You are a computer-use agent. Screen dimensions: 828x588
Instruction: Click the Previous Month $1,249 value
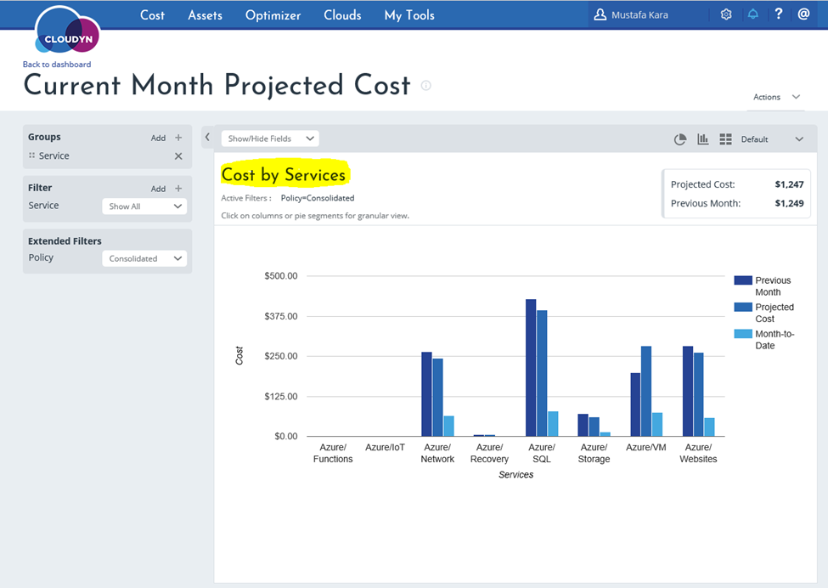point(789,203)
